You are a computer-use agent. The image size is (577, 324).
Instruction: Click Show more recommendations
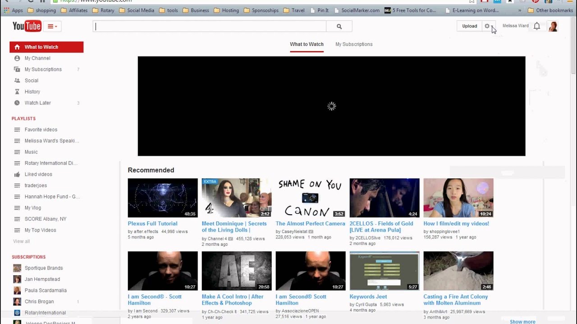[x=522, y=322]
